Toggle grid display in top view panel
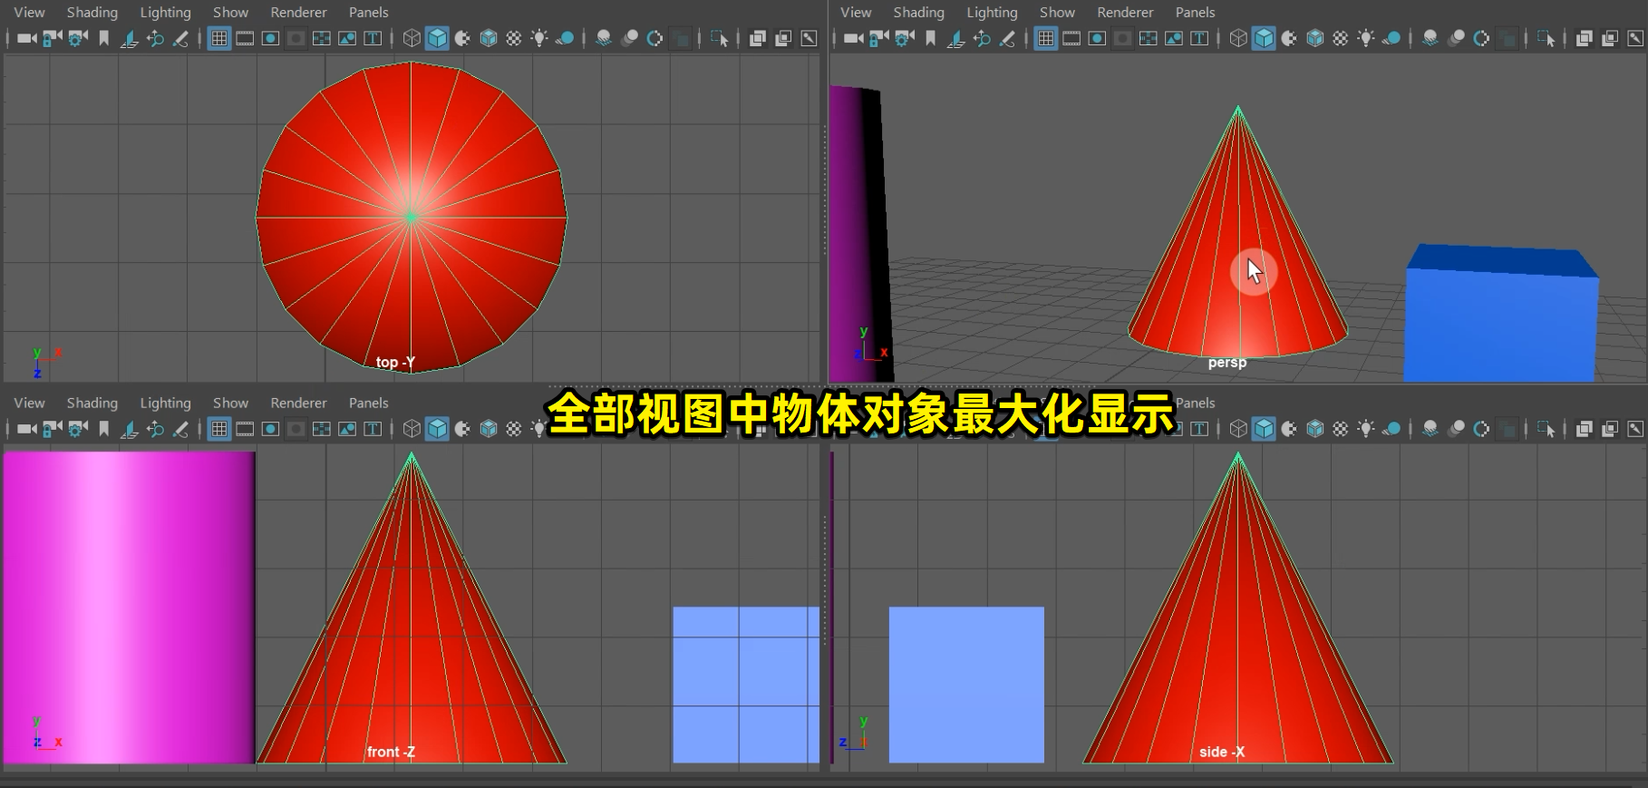Screen dimensions: 1648x788 click(x=219, y=38)
